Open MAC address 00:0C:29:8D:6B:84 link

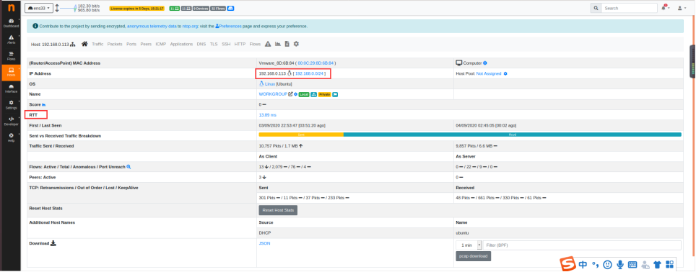(316, 63)
